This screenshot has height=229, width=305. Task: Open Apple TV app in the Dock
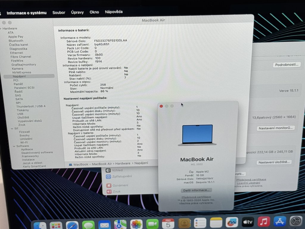point(248,222)
